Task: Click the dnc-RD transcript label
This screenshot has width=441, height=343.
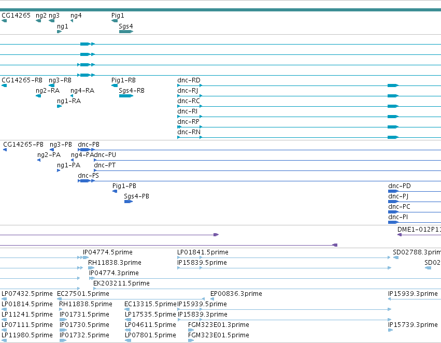Action: point(189,80)
